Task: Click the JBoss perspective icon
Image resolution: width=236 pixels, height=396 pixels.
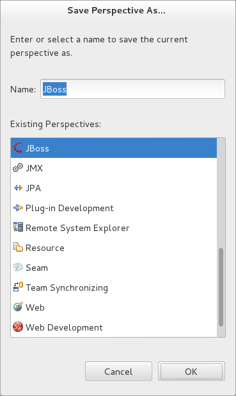Action: click(18, 148)
